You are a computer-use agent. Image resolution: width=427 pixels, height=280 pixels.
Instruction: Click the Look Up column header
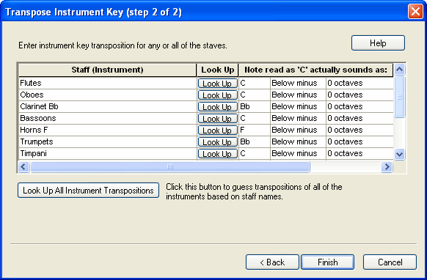coord(218,70)
